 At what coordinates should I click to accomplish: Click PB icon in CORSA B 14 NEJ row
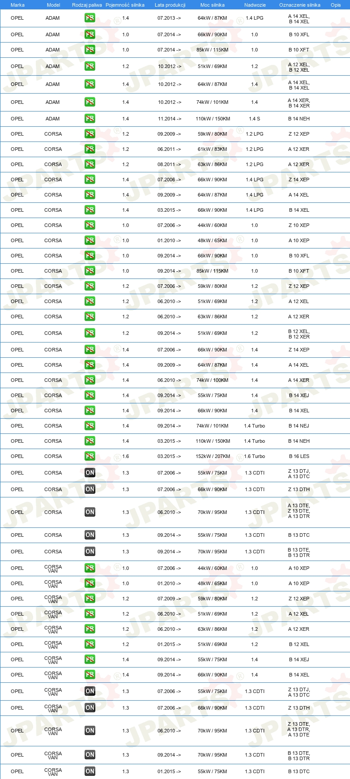coord(90,426)
